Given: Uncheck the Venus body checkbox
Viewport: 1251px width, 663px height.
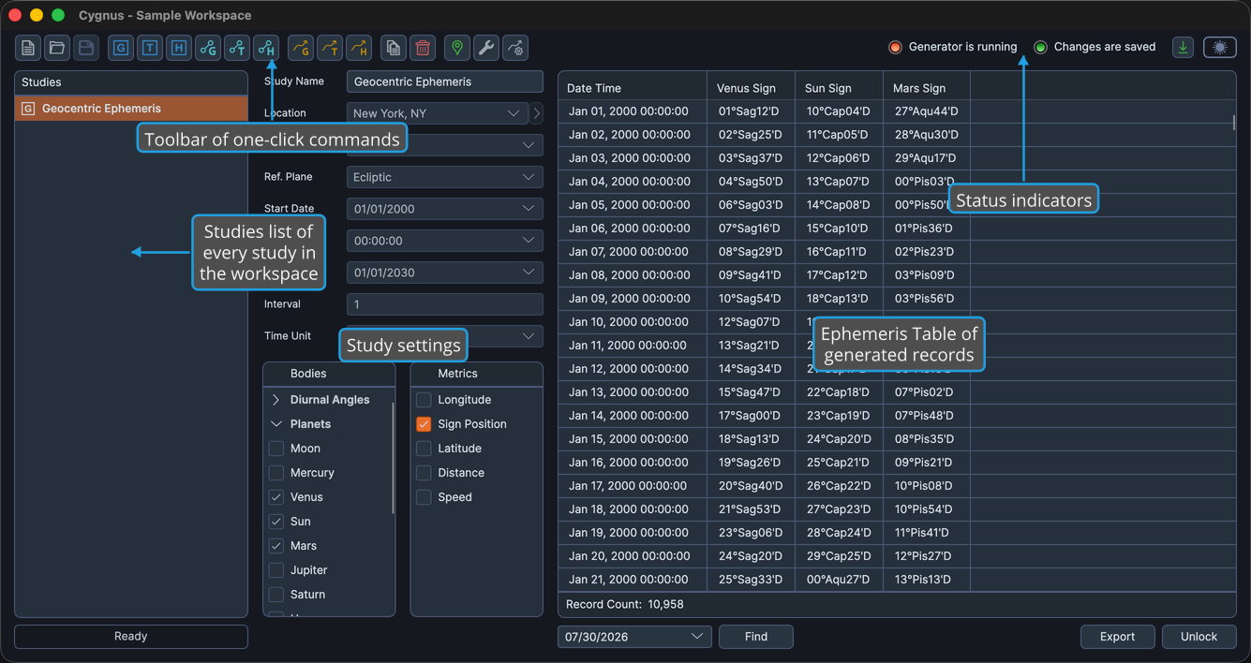Looking at the screenshot, I should point(276,497).
